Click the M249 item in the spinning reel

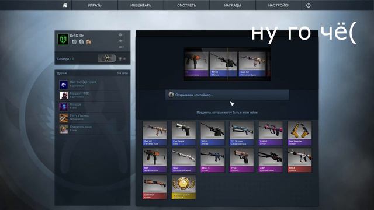223,64
